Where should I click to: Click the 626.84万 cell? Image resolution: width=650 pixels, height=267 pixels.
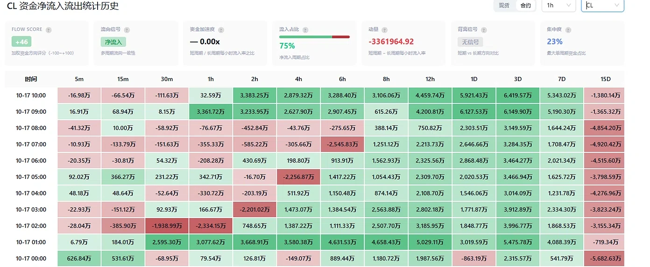click(79, 259)
